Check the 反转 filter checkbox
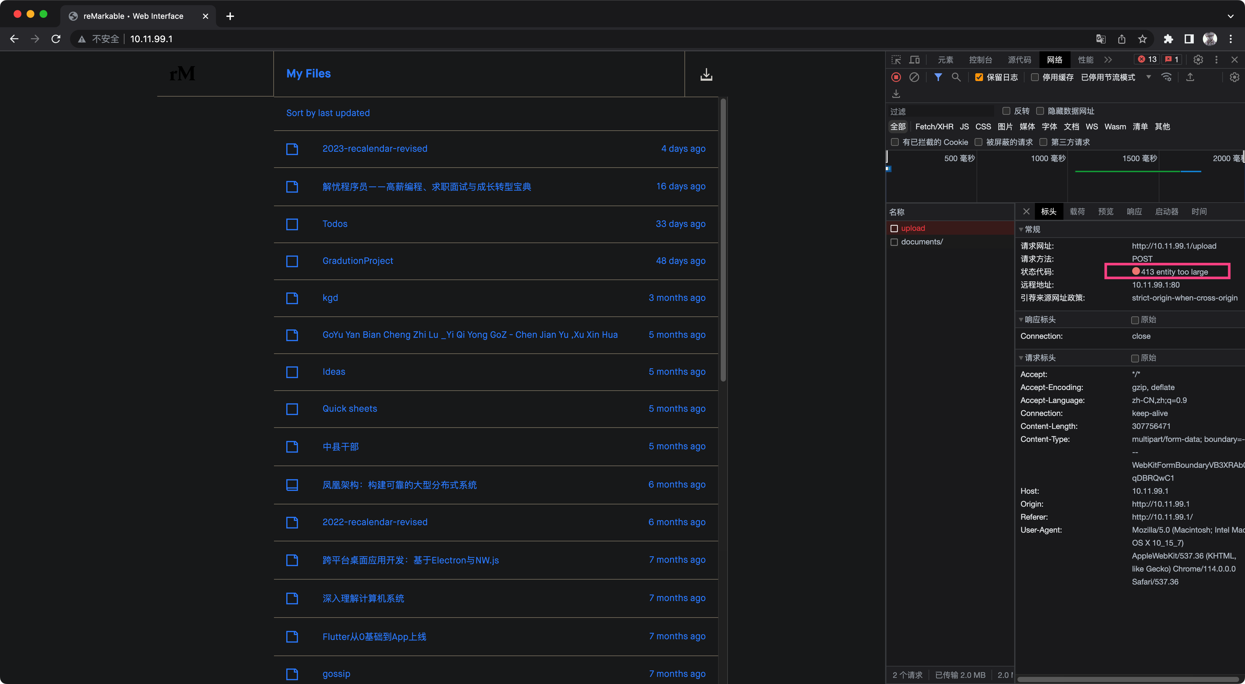1245x684 pixels. tap(1006, 111)
